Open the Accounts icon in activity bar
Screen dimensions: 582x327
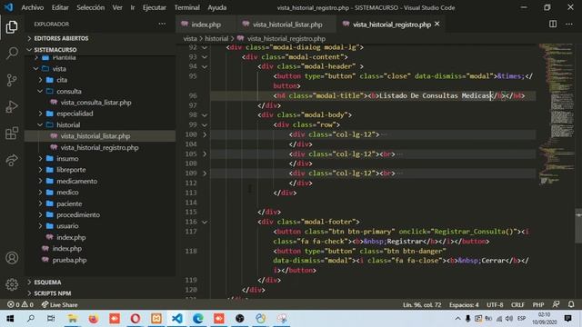pyautogui.click(x=12, y=258)
